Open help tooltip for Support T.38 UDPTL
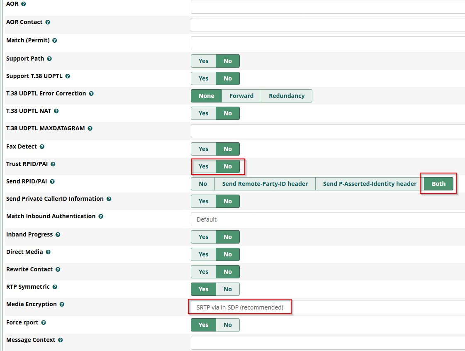The image size is (465, 351). point(68,76)
